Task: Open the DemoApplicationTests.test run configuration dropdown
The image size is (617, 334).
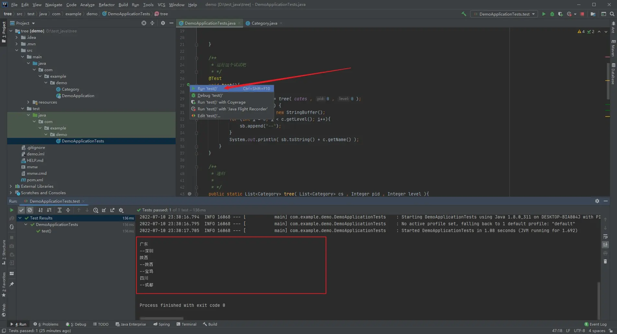Action: coord(504,14)
